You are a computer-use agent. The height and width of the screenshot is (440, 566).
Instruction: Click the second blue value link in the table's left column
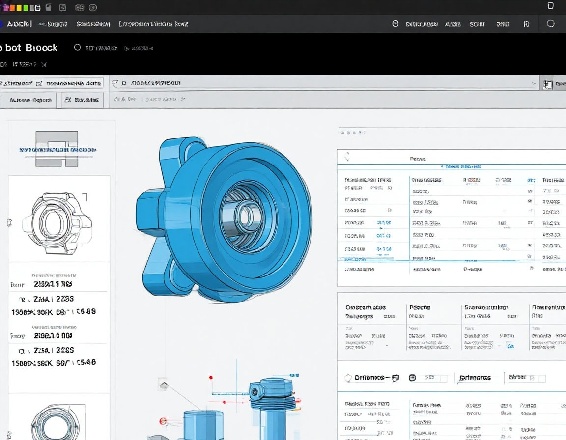383,236
